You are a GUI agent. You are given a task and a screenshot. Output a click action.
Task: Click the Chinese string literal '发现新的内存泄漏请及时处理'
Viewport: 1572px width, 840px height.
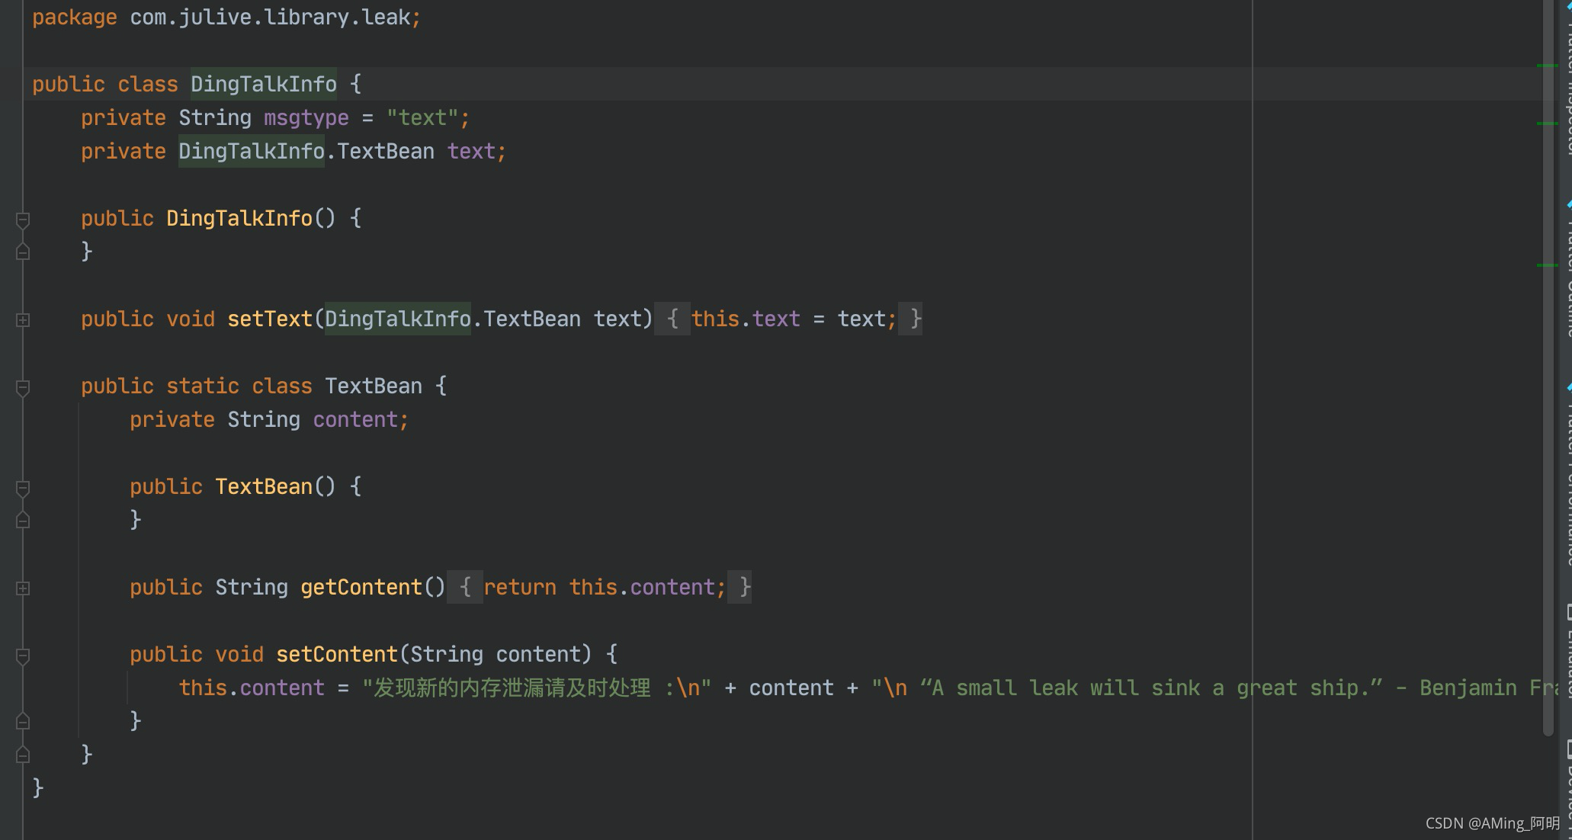(x=512, y=688)
